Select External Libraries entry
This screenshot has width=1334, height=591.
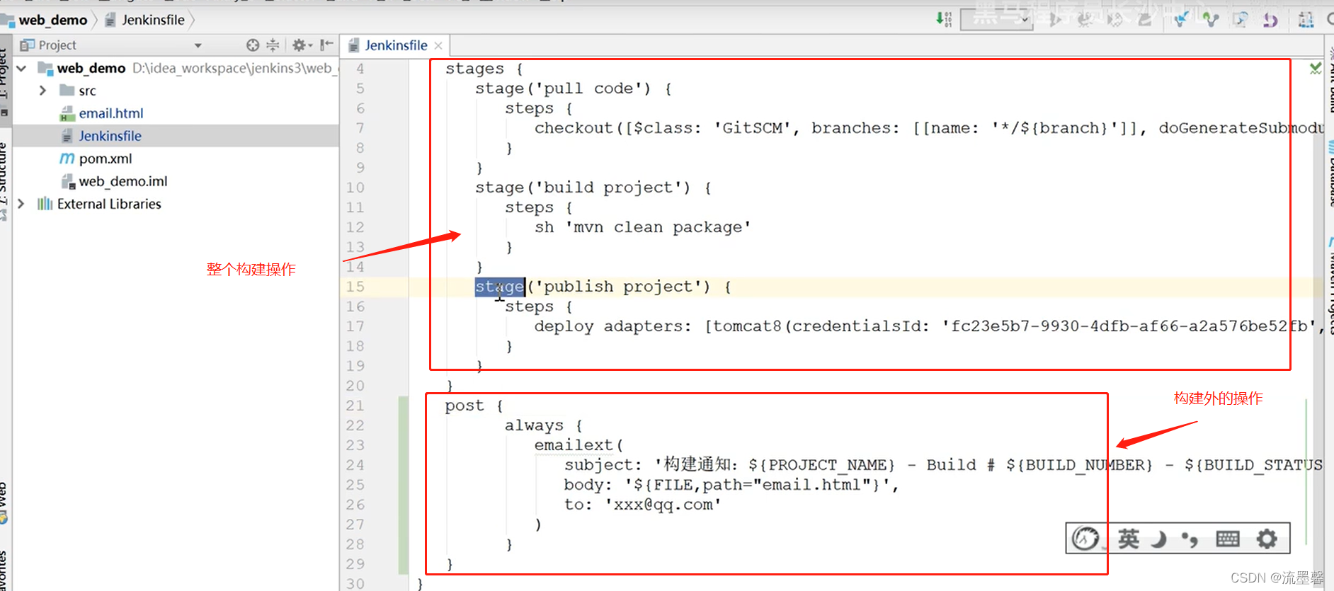(x=109, y=204)
